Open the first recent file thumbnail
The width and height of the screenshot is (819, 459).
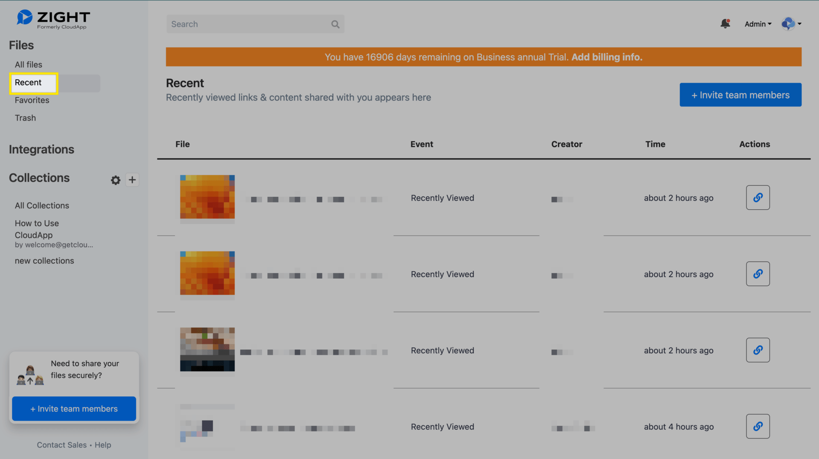tap(207, 197)
